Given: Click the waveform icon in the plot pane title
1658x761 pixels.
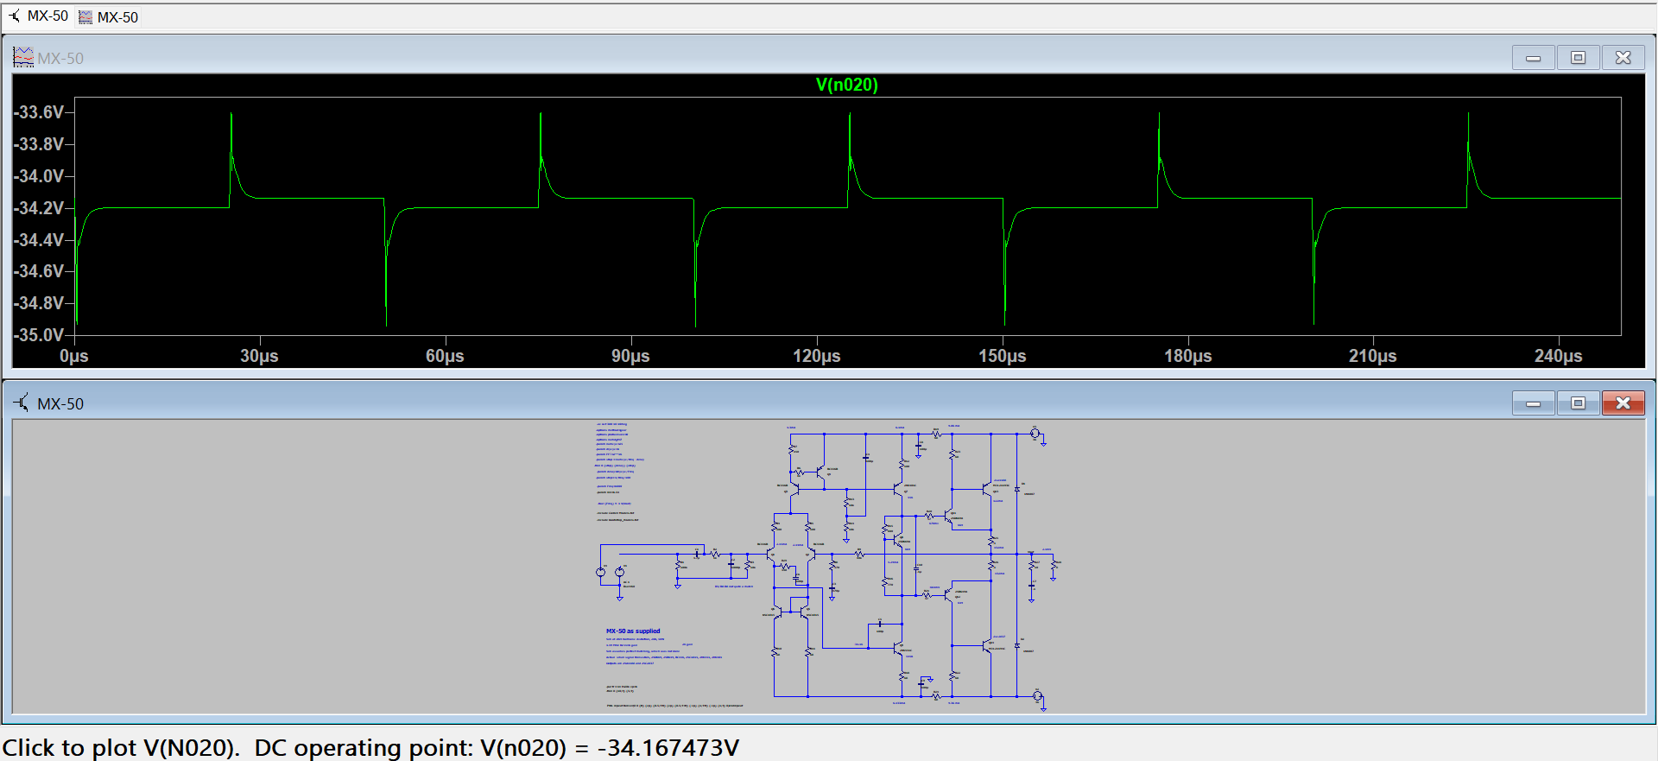Looking at the screenshot, I should pyautogui.click(x=23, y=58).
